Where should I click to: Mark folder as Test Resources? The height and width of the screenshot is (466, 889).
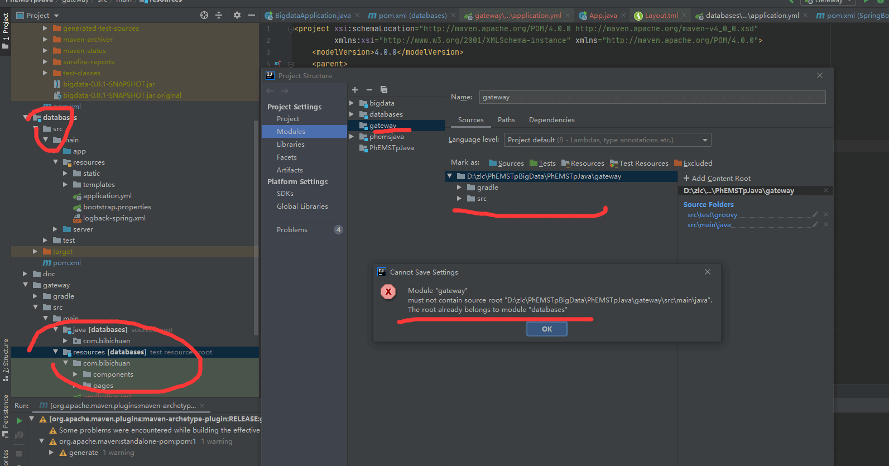[x=639, y=163]
